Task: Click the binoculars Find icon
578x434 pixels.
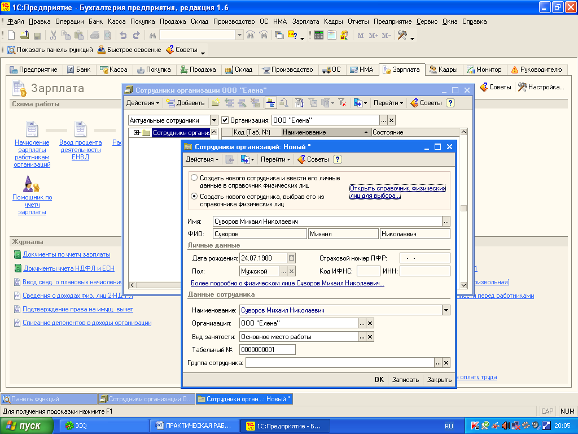Action: (152, 36)
